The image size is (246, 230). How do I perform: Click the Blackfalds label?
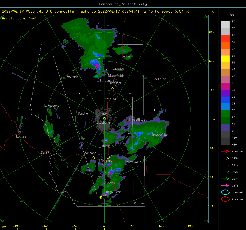[116, 76]
